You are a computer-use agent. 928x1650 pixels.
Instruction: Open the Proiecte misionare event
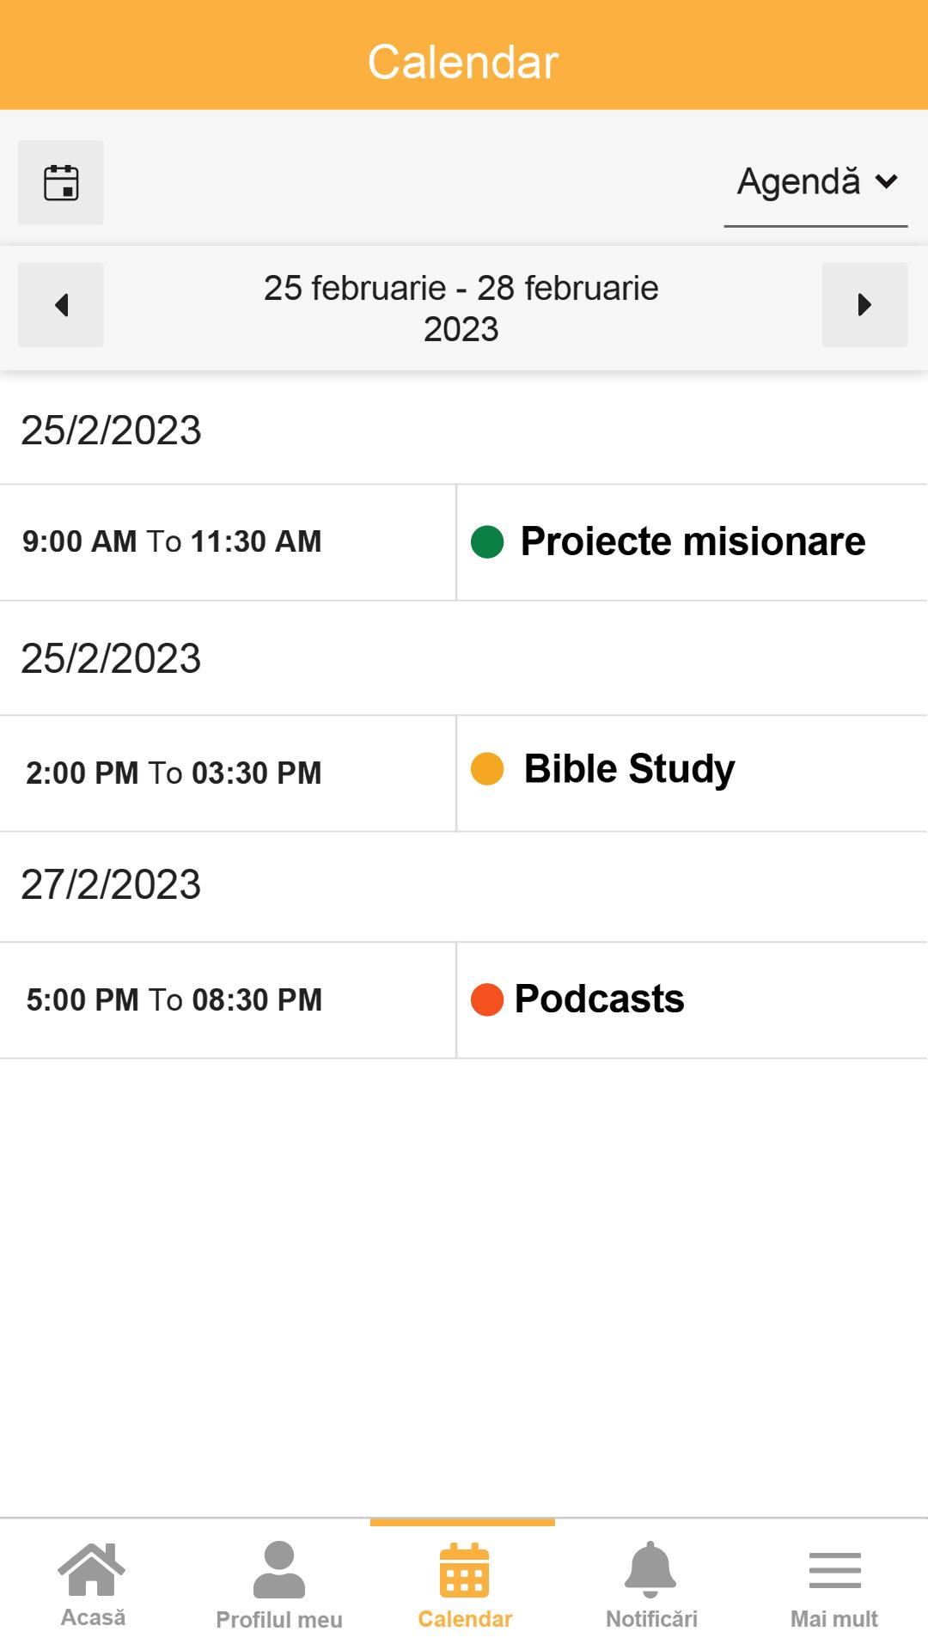click(693, 541)
